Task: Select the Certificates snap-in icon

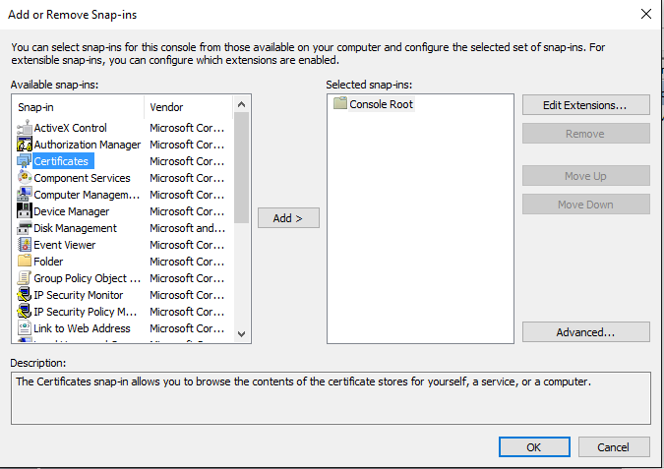Action: point(25,161)
